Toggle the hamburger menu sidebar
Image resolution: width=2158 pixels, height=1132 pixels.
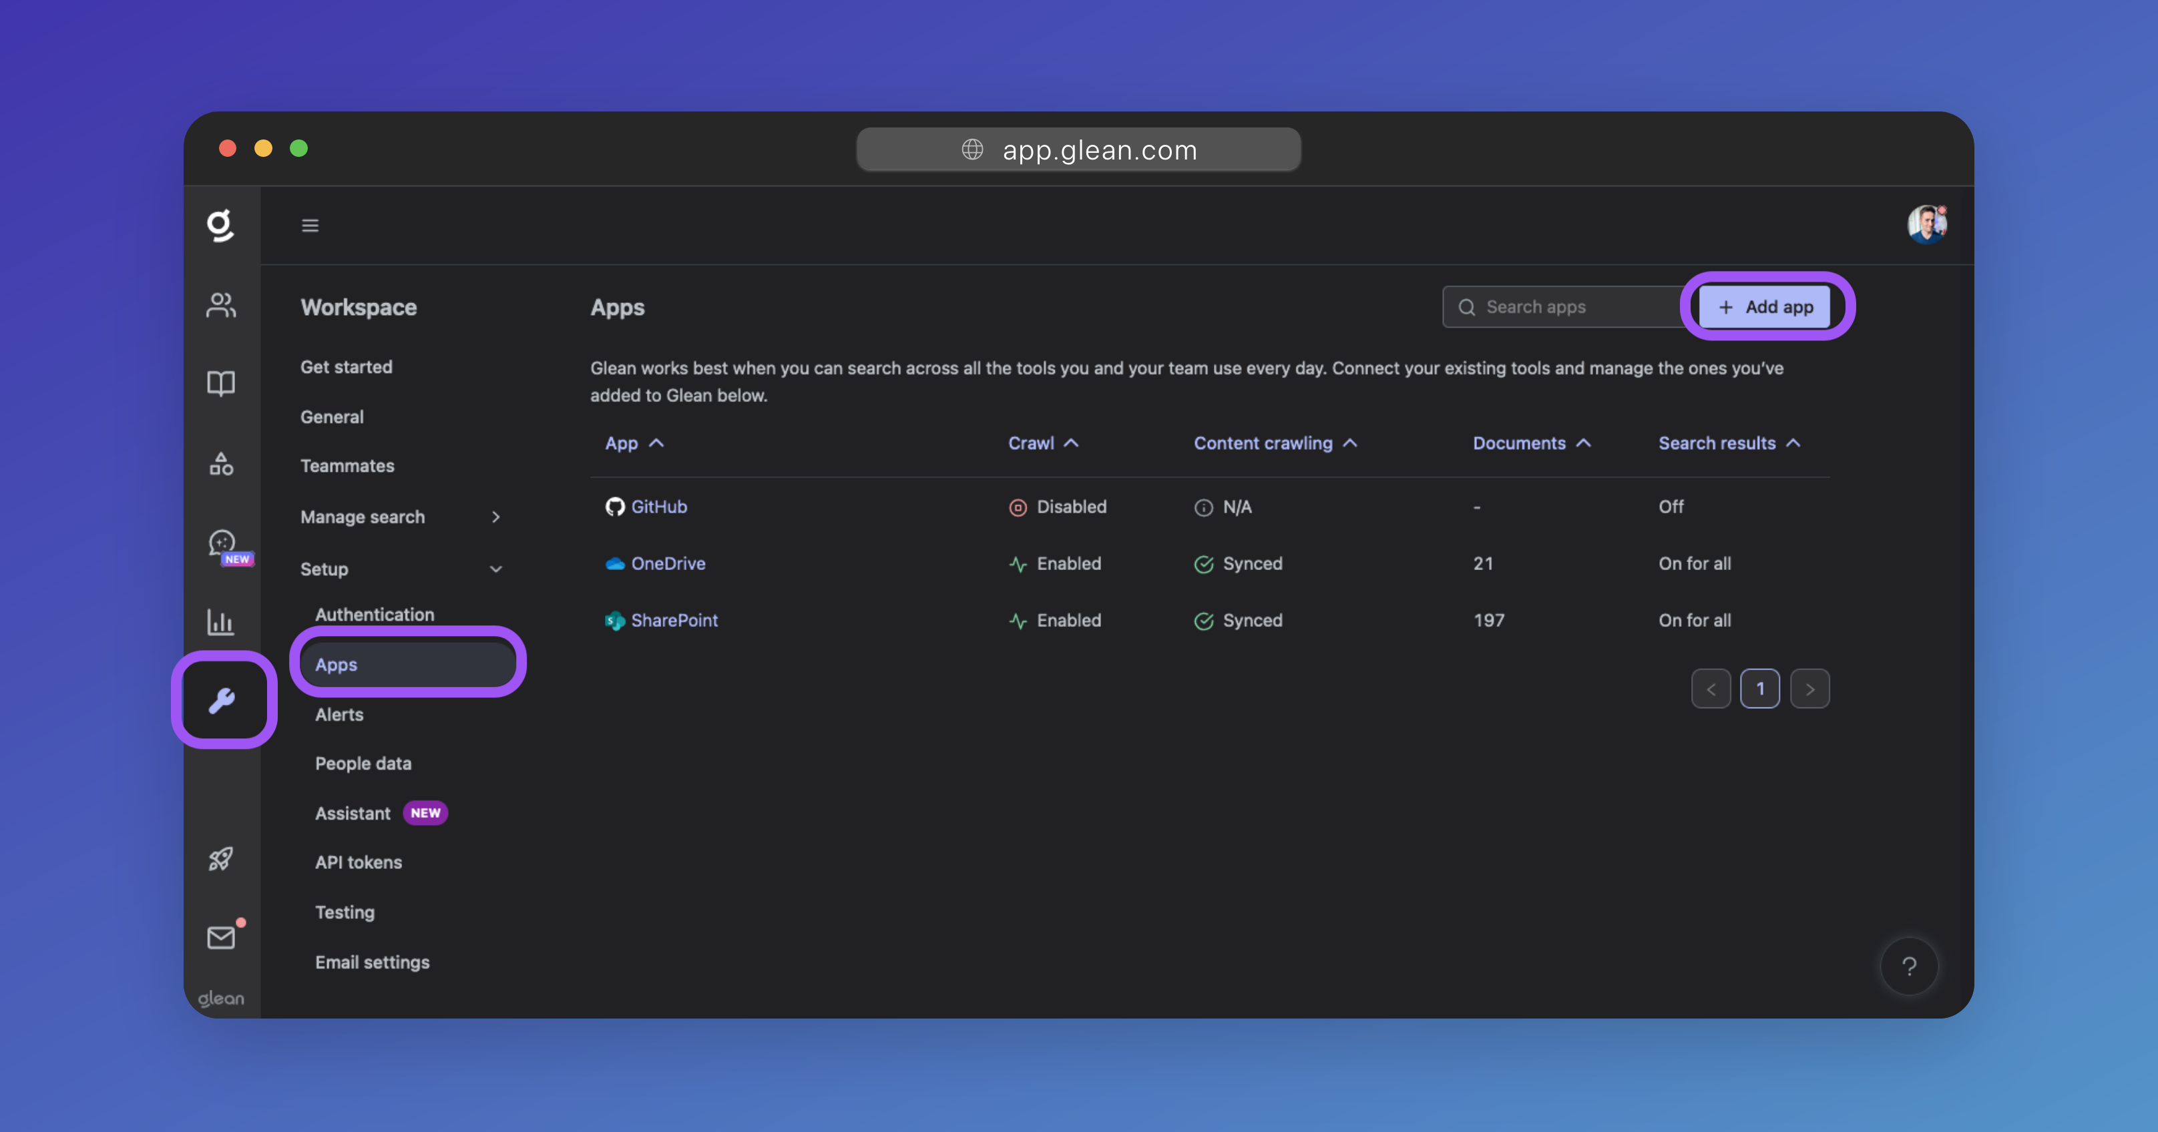(310, 225)
